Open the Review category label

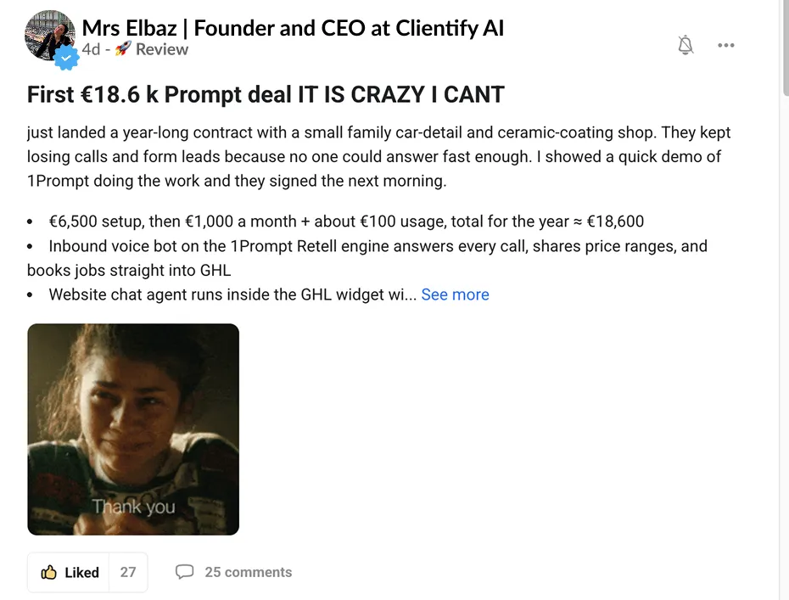(x=162, y=49)
